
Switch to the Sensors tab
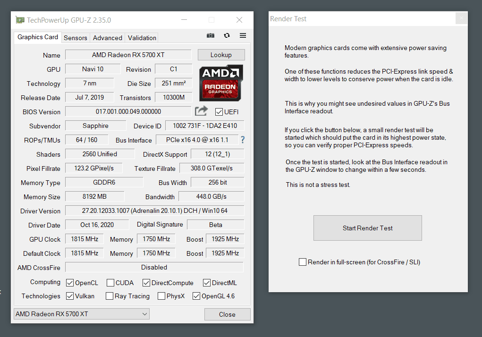(x=76, y=38)
